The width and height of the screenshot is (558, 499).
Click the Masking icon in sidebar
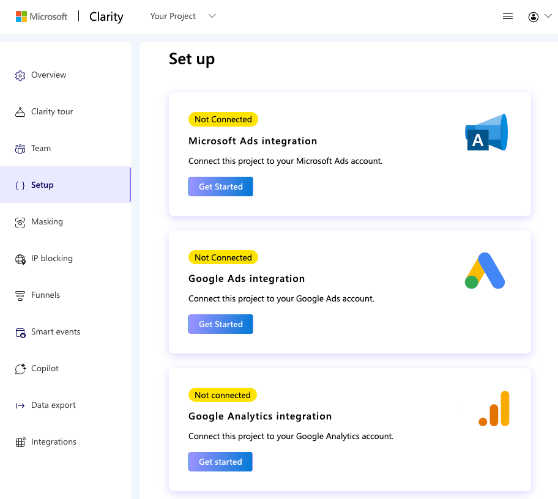[20, 222]
